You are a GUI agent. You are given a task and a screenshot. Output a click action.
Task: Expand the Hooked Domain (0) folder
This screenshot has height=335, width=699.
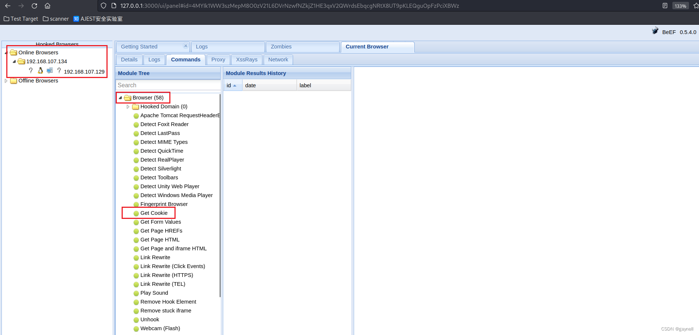coord(128,106)
